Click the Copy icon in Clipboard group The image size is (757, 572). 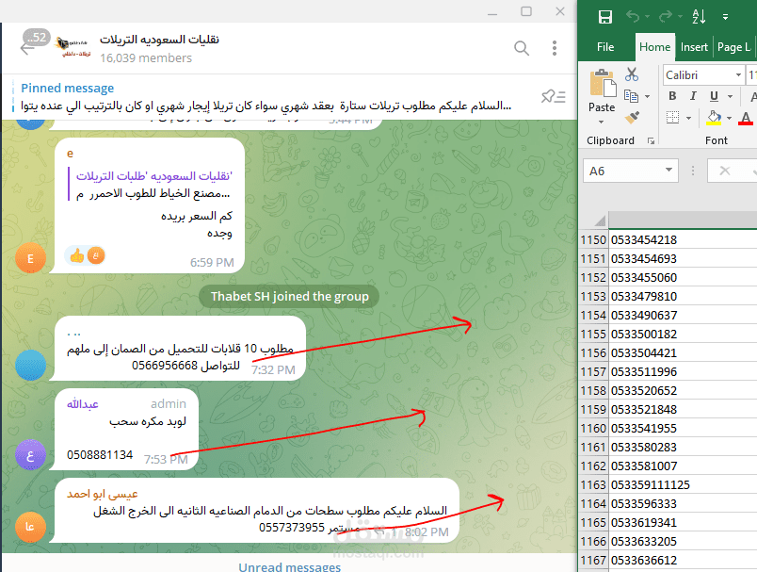tap(631, 94)
